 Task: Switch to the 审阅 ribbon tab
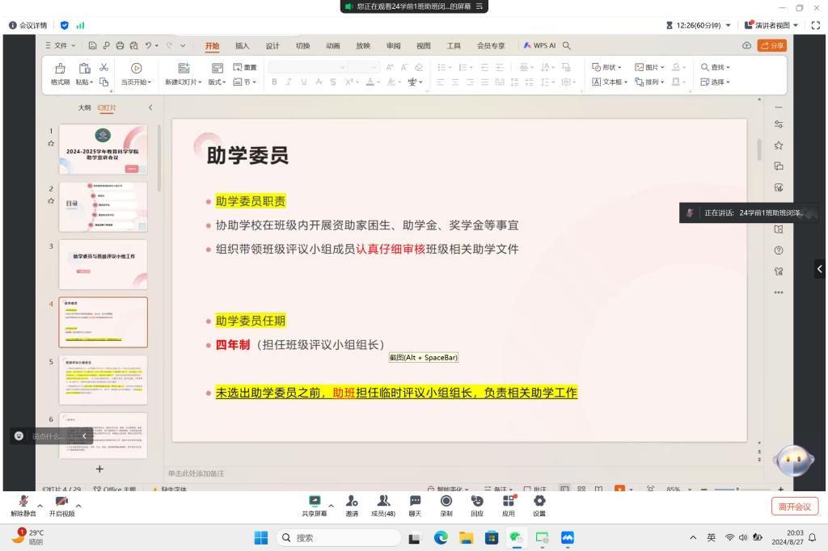point(393,46)
